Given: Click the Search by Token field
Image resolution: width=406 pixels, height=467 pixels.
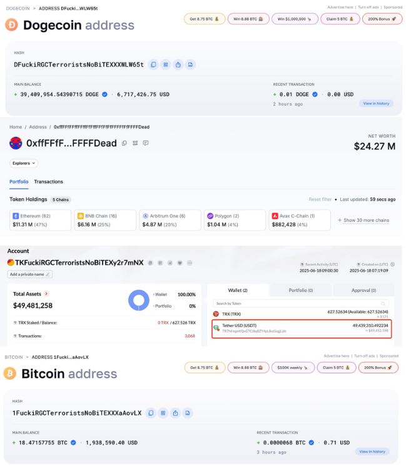Looking at the screenshot, I should tap(300, 303).
